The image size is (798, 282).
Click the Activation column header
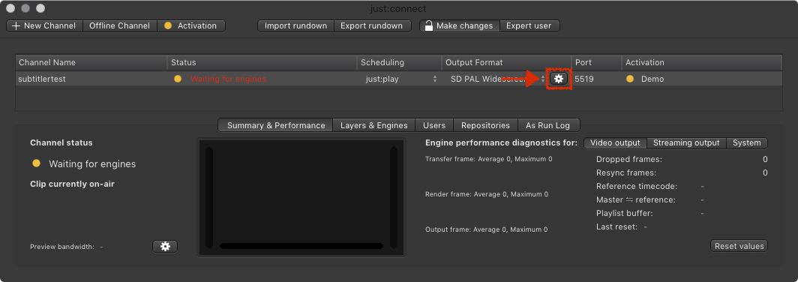pos(702,62)
